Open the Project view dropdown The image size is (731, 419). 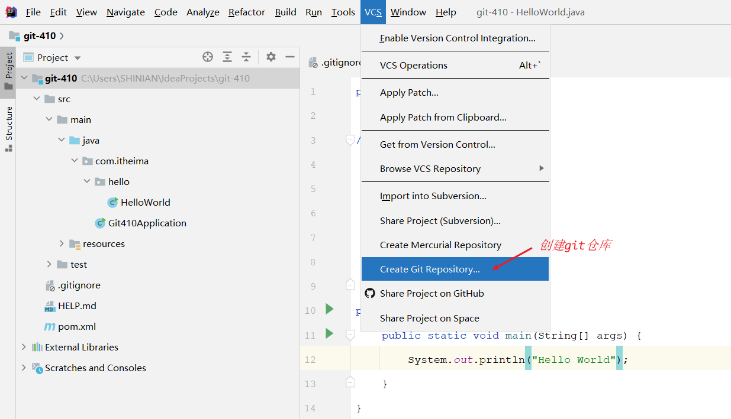[x=77, y=58]
